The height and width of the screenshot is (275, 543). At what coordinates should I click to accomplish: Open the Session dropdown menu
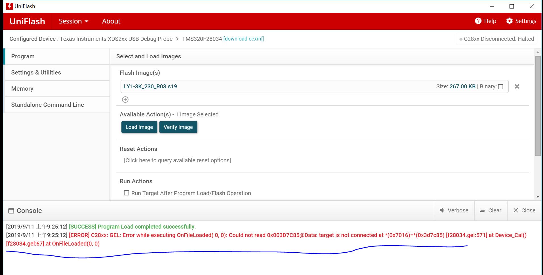click(73, 21)
